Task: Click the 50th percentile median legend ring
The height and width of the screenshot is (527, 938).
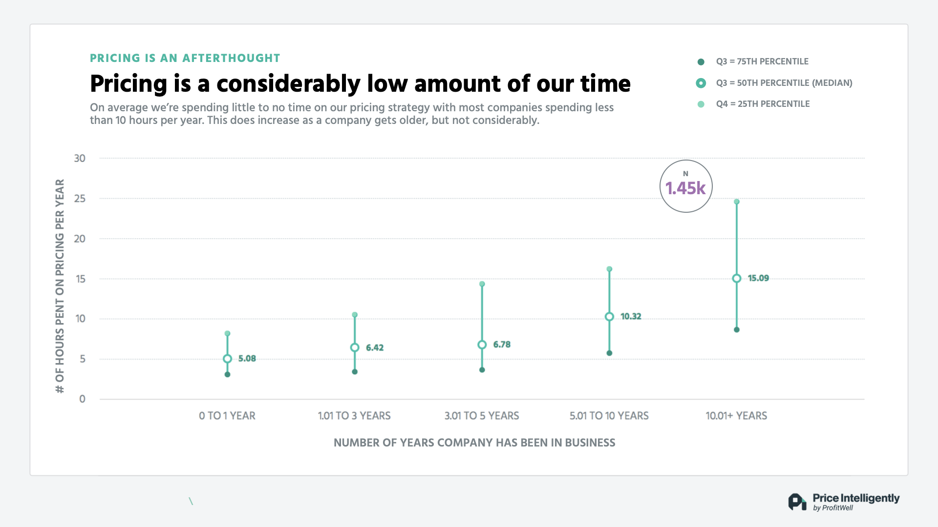Action: pos(701,83)
